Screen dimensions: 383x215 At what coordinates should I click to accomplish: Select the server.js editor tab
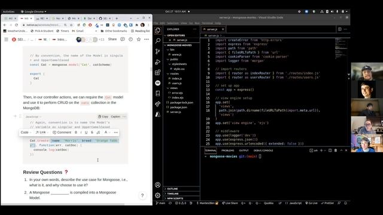212,29
